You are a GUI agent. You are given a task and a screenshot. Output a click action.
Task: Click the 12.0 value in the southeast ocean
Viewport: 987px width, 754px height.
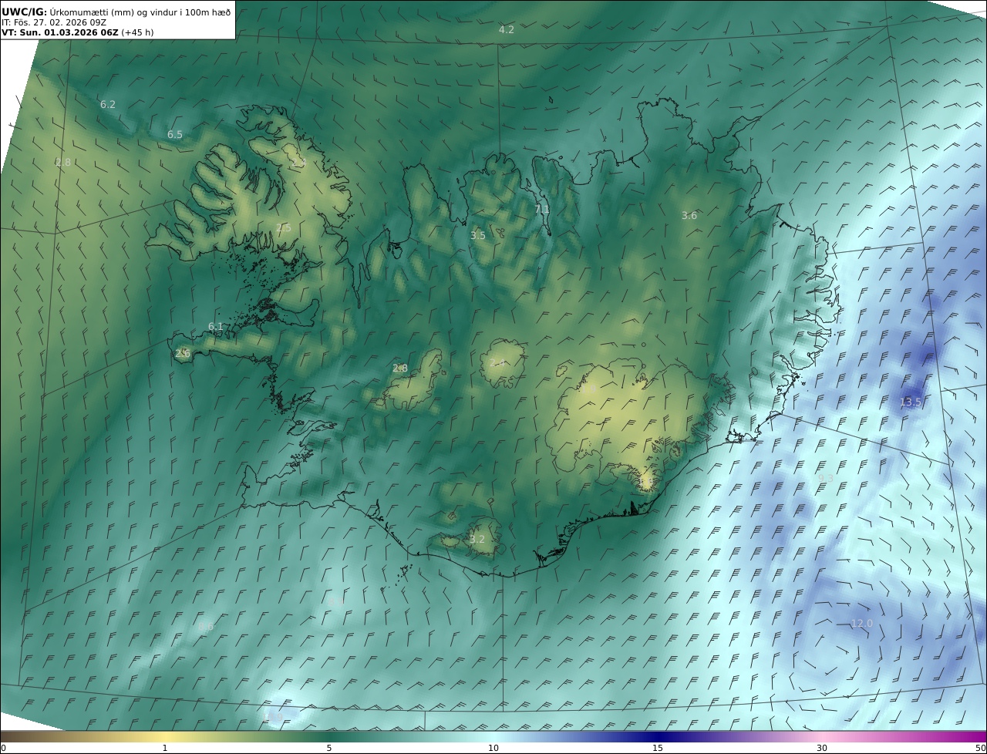tap(862, 623)
